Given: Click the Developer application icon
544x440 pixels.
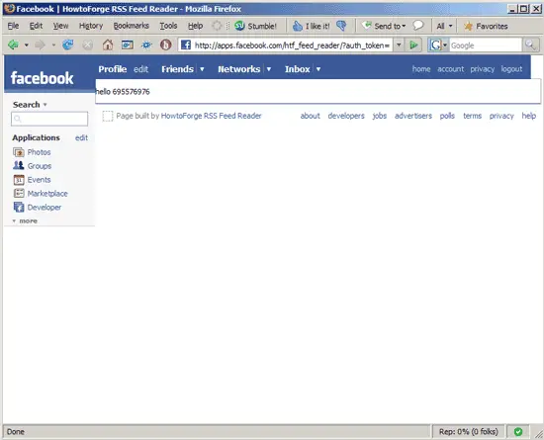Looking at the screenshot, I should (x=19, y=207).
